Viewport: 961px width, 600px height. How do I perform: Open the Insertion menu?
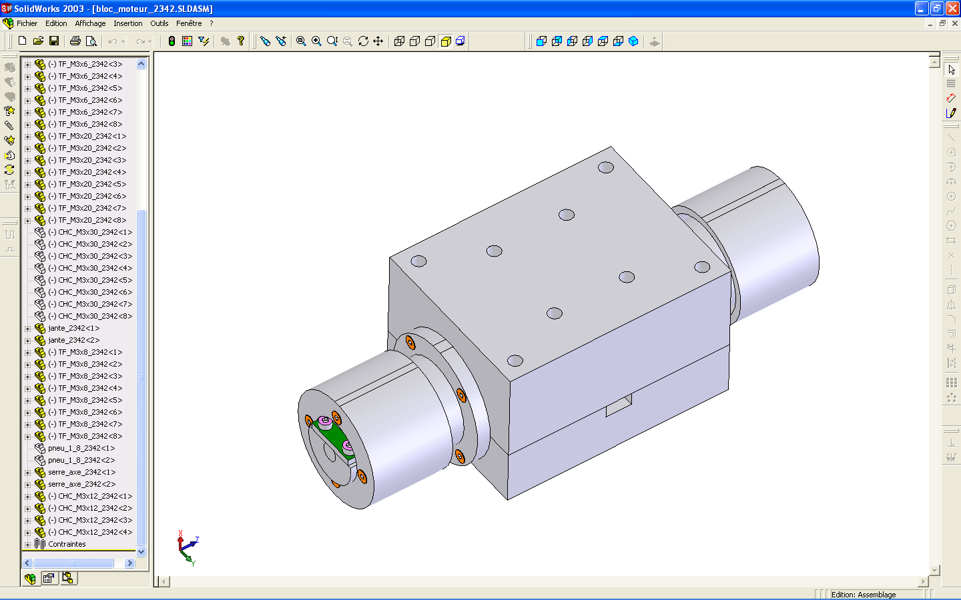click(x=127, y=23)
